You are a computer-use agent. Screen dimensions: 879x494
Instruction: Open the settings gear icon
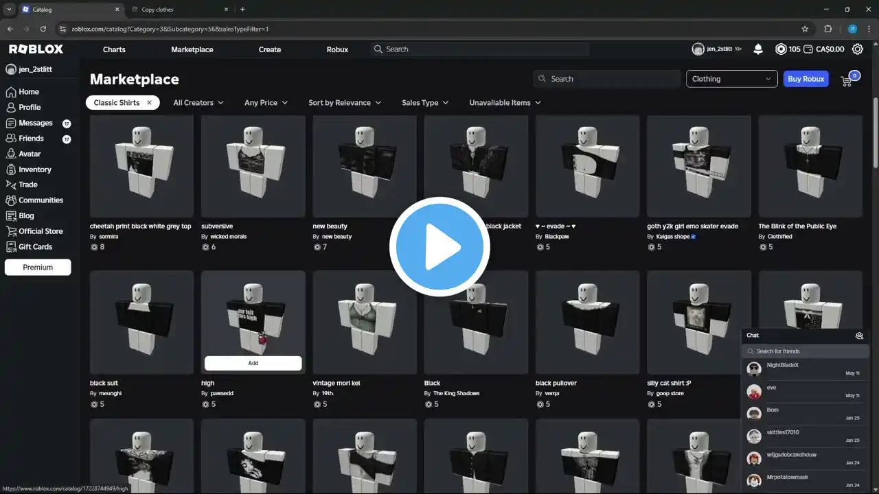coord(858,49)
